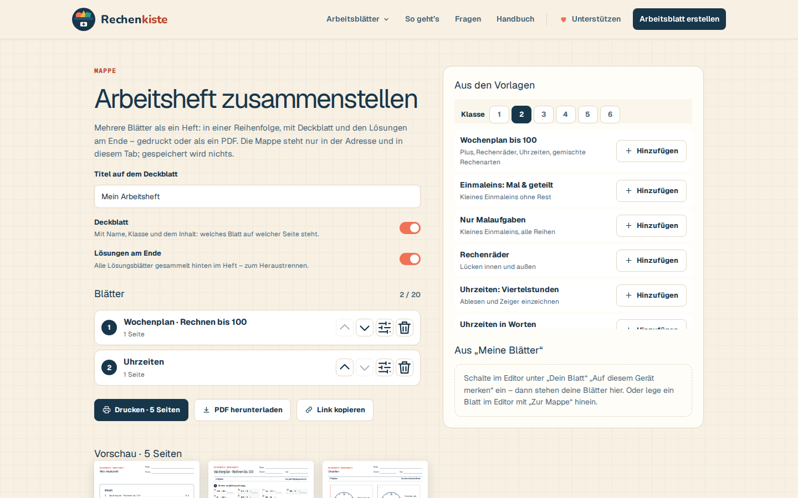Select Klasse 5 tab
This screenshot has width=798, height=498.
(588, 115)
